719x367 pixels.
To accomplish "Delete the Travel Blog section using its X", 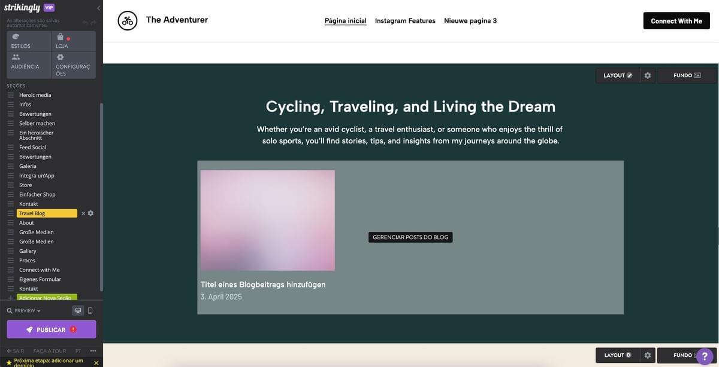I will coord(83,213).
